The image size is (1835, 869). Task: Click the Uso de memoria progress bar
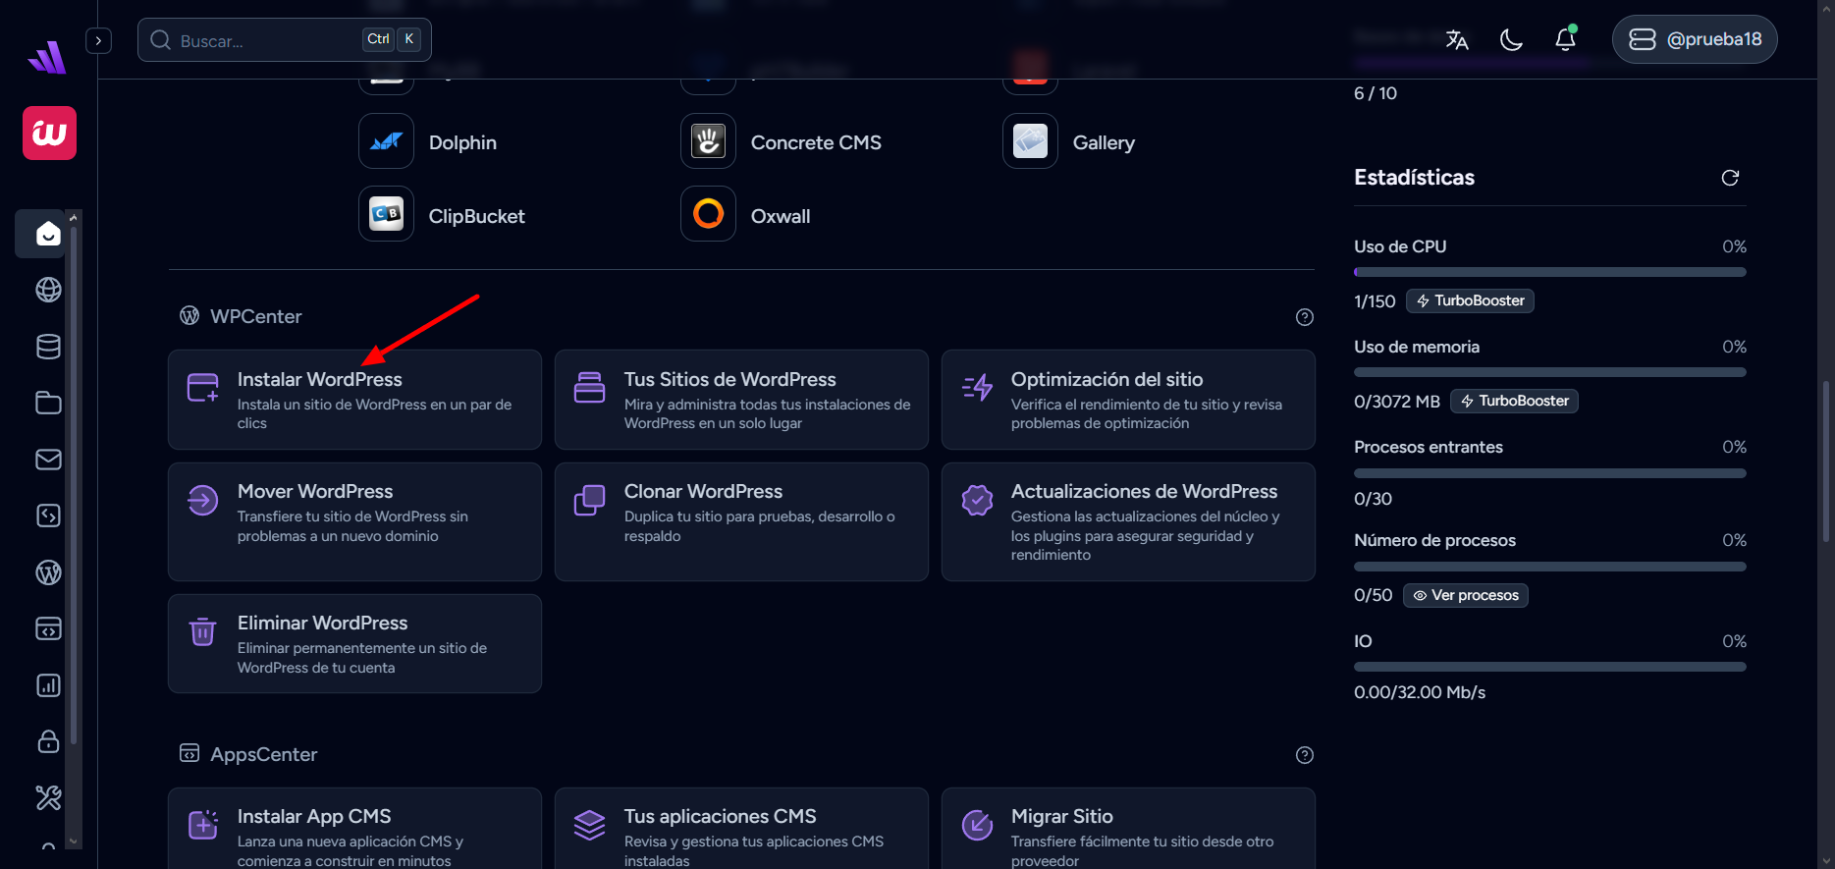(x=1549, y=372)
